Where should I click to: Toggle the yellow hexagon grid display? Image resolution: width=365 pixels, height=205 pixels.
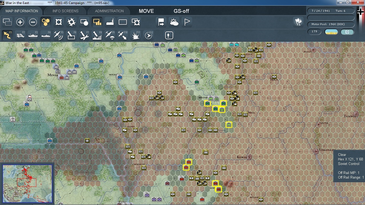(x=46, y=22)
